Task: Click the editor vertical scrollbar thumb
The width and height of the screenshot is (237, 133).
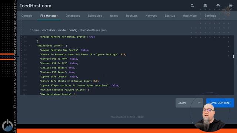Action: click(233, 57)
